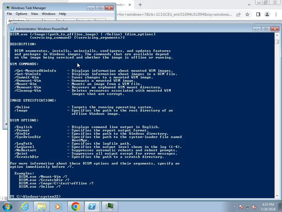Open Windows Media Player taskbar icon
Screen dimensions: 282x212
pyautogui.click(x=58, y=206)
